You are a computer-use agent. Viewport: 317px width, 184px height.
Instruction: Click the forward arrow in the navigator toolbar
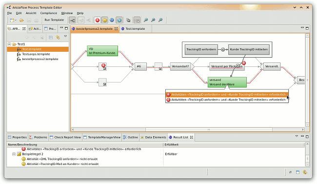[x=34, y=37]
